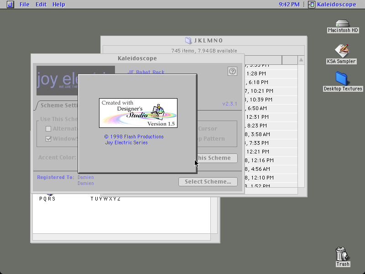Select the 8:23 PM row in JKLMNO
Screen dimensions: 365x274
[271, 126]
